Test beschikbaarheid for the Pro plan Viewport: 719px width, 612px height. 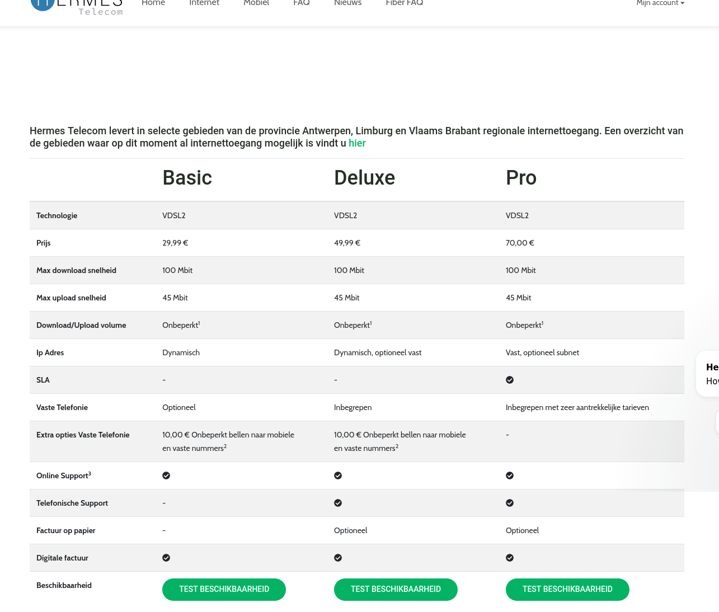pos(567,589)
